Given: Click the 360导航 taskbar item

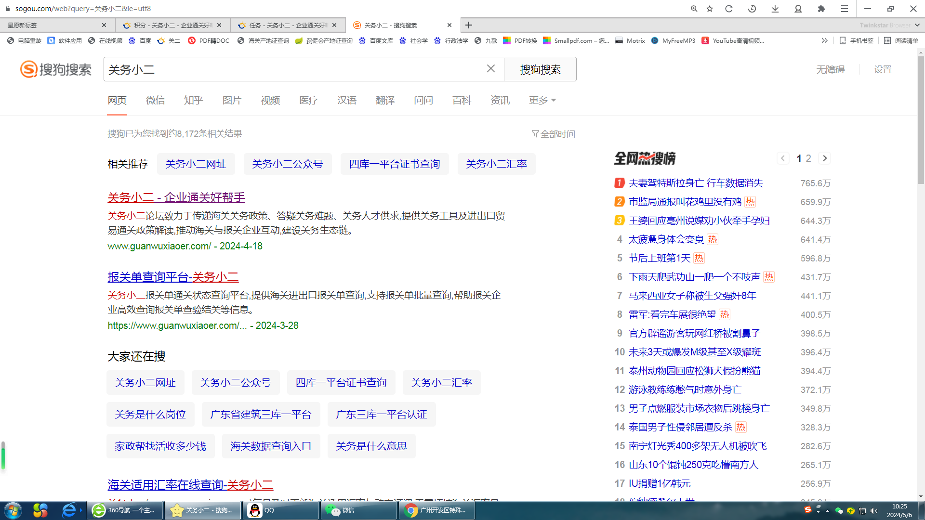Looking at the screenshot, I should pos(124,510).
